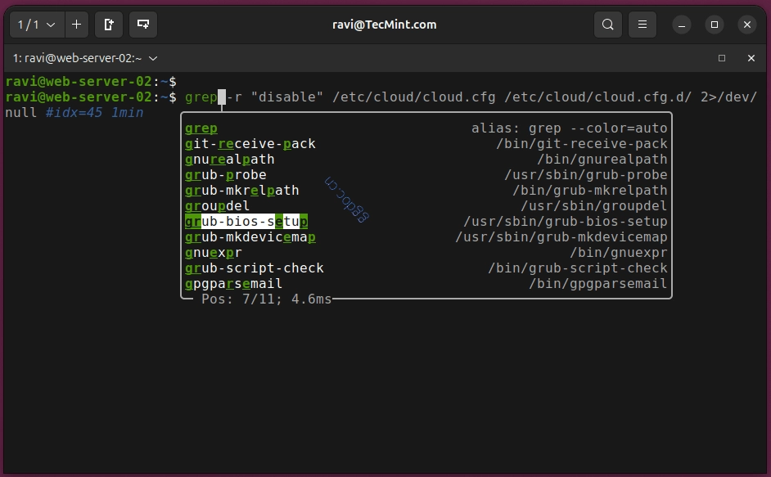The height and width of the screenshot is (477, 771).
Task: Open the search icon in title bar
Action: click(608, 25)
